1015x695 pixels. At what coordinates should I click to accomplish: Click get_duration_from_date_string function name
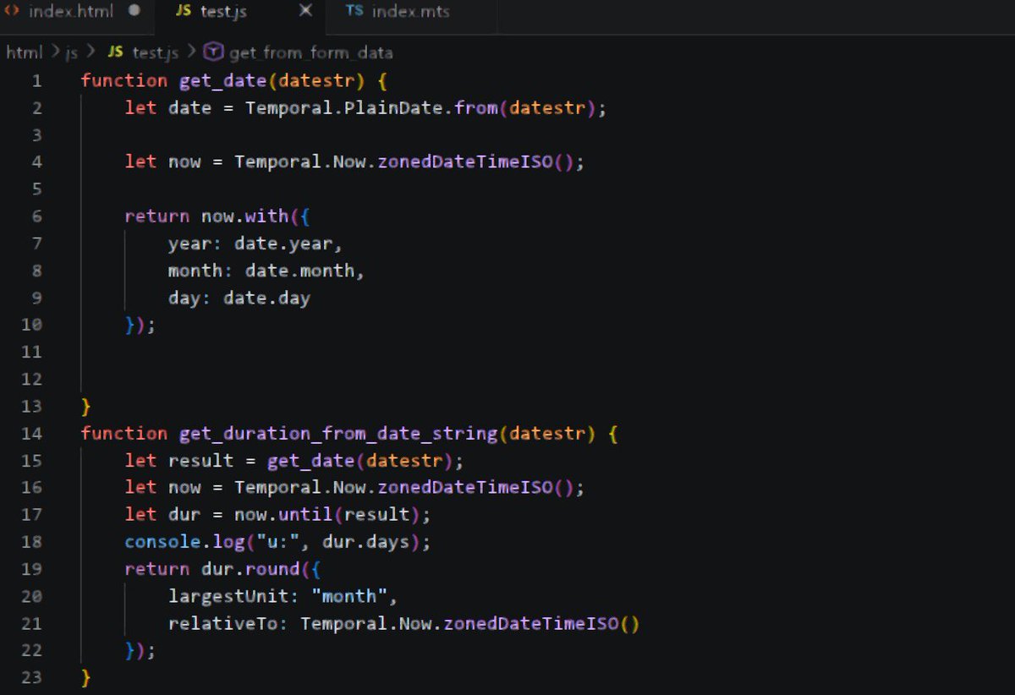338,434
